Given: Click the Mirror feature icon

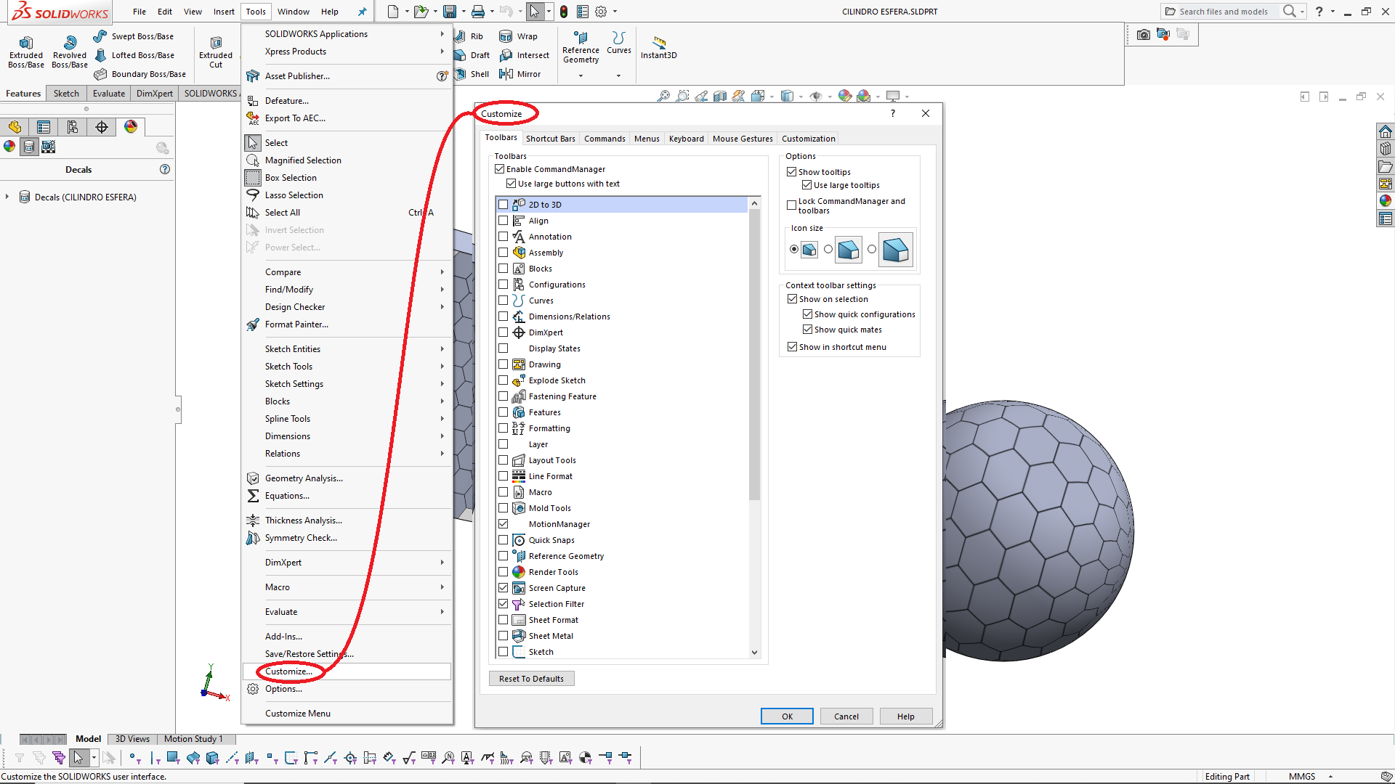Looking at the screenshot, I should (x=506, y=74).
